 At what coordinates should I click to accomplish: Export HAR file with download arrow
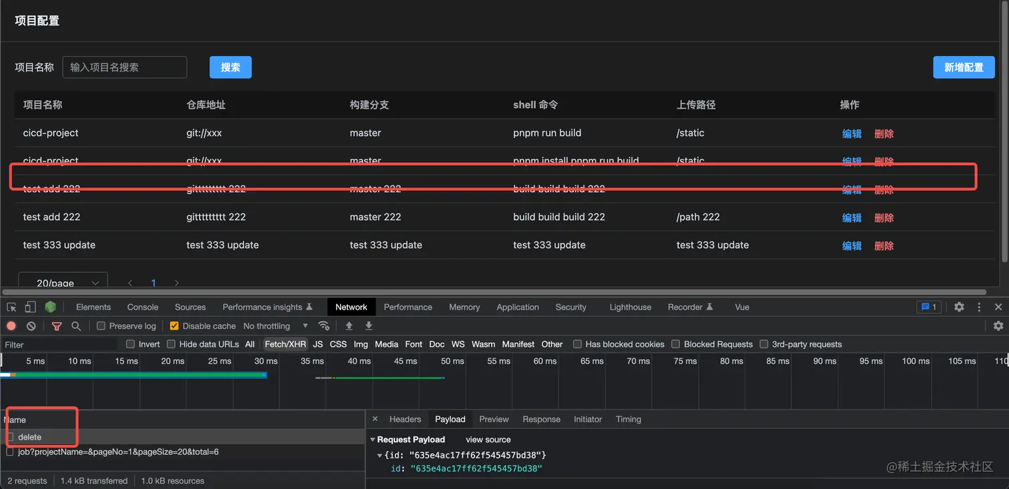pyautogui.click(x=368, y=326)
